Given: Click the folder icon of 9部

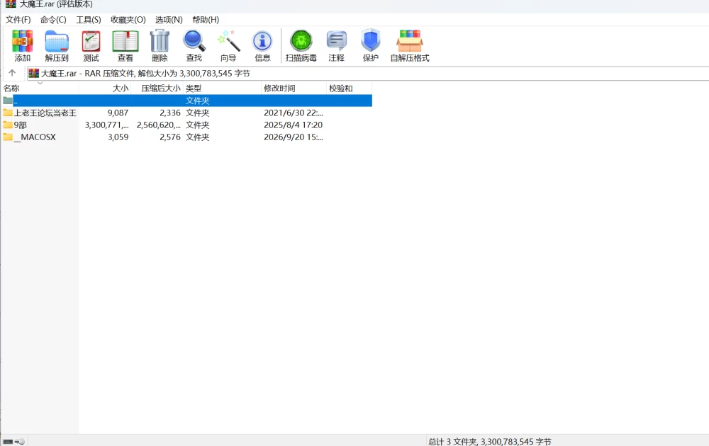Looking at the screenshot, I should point(8,125).
